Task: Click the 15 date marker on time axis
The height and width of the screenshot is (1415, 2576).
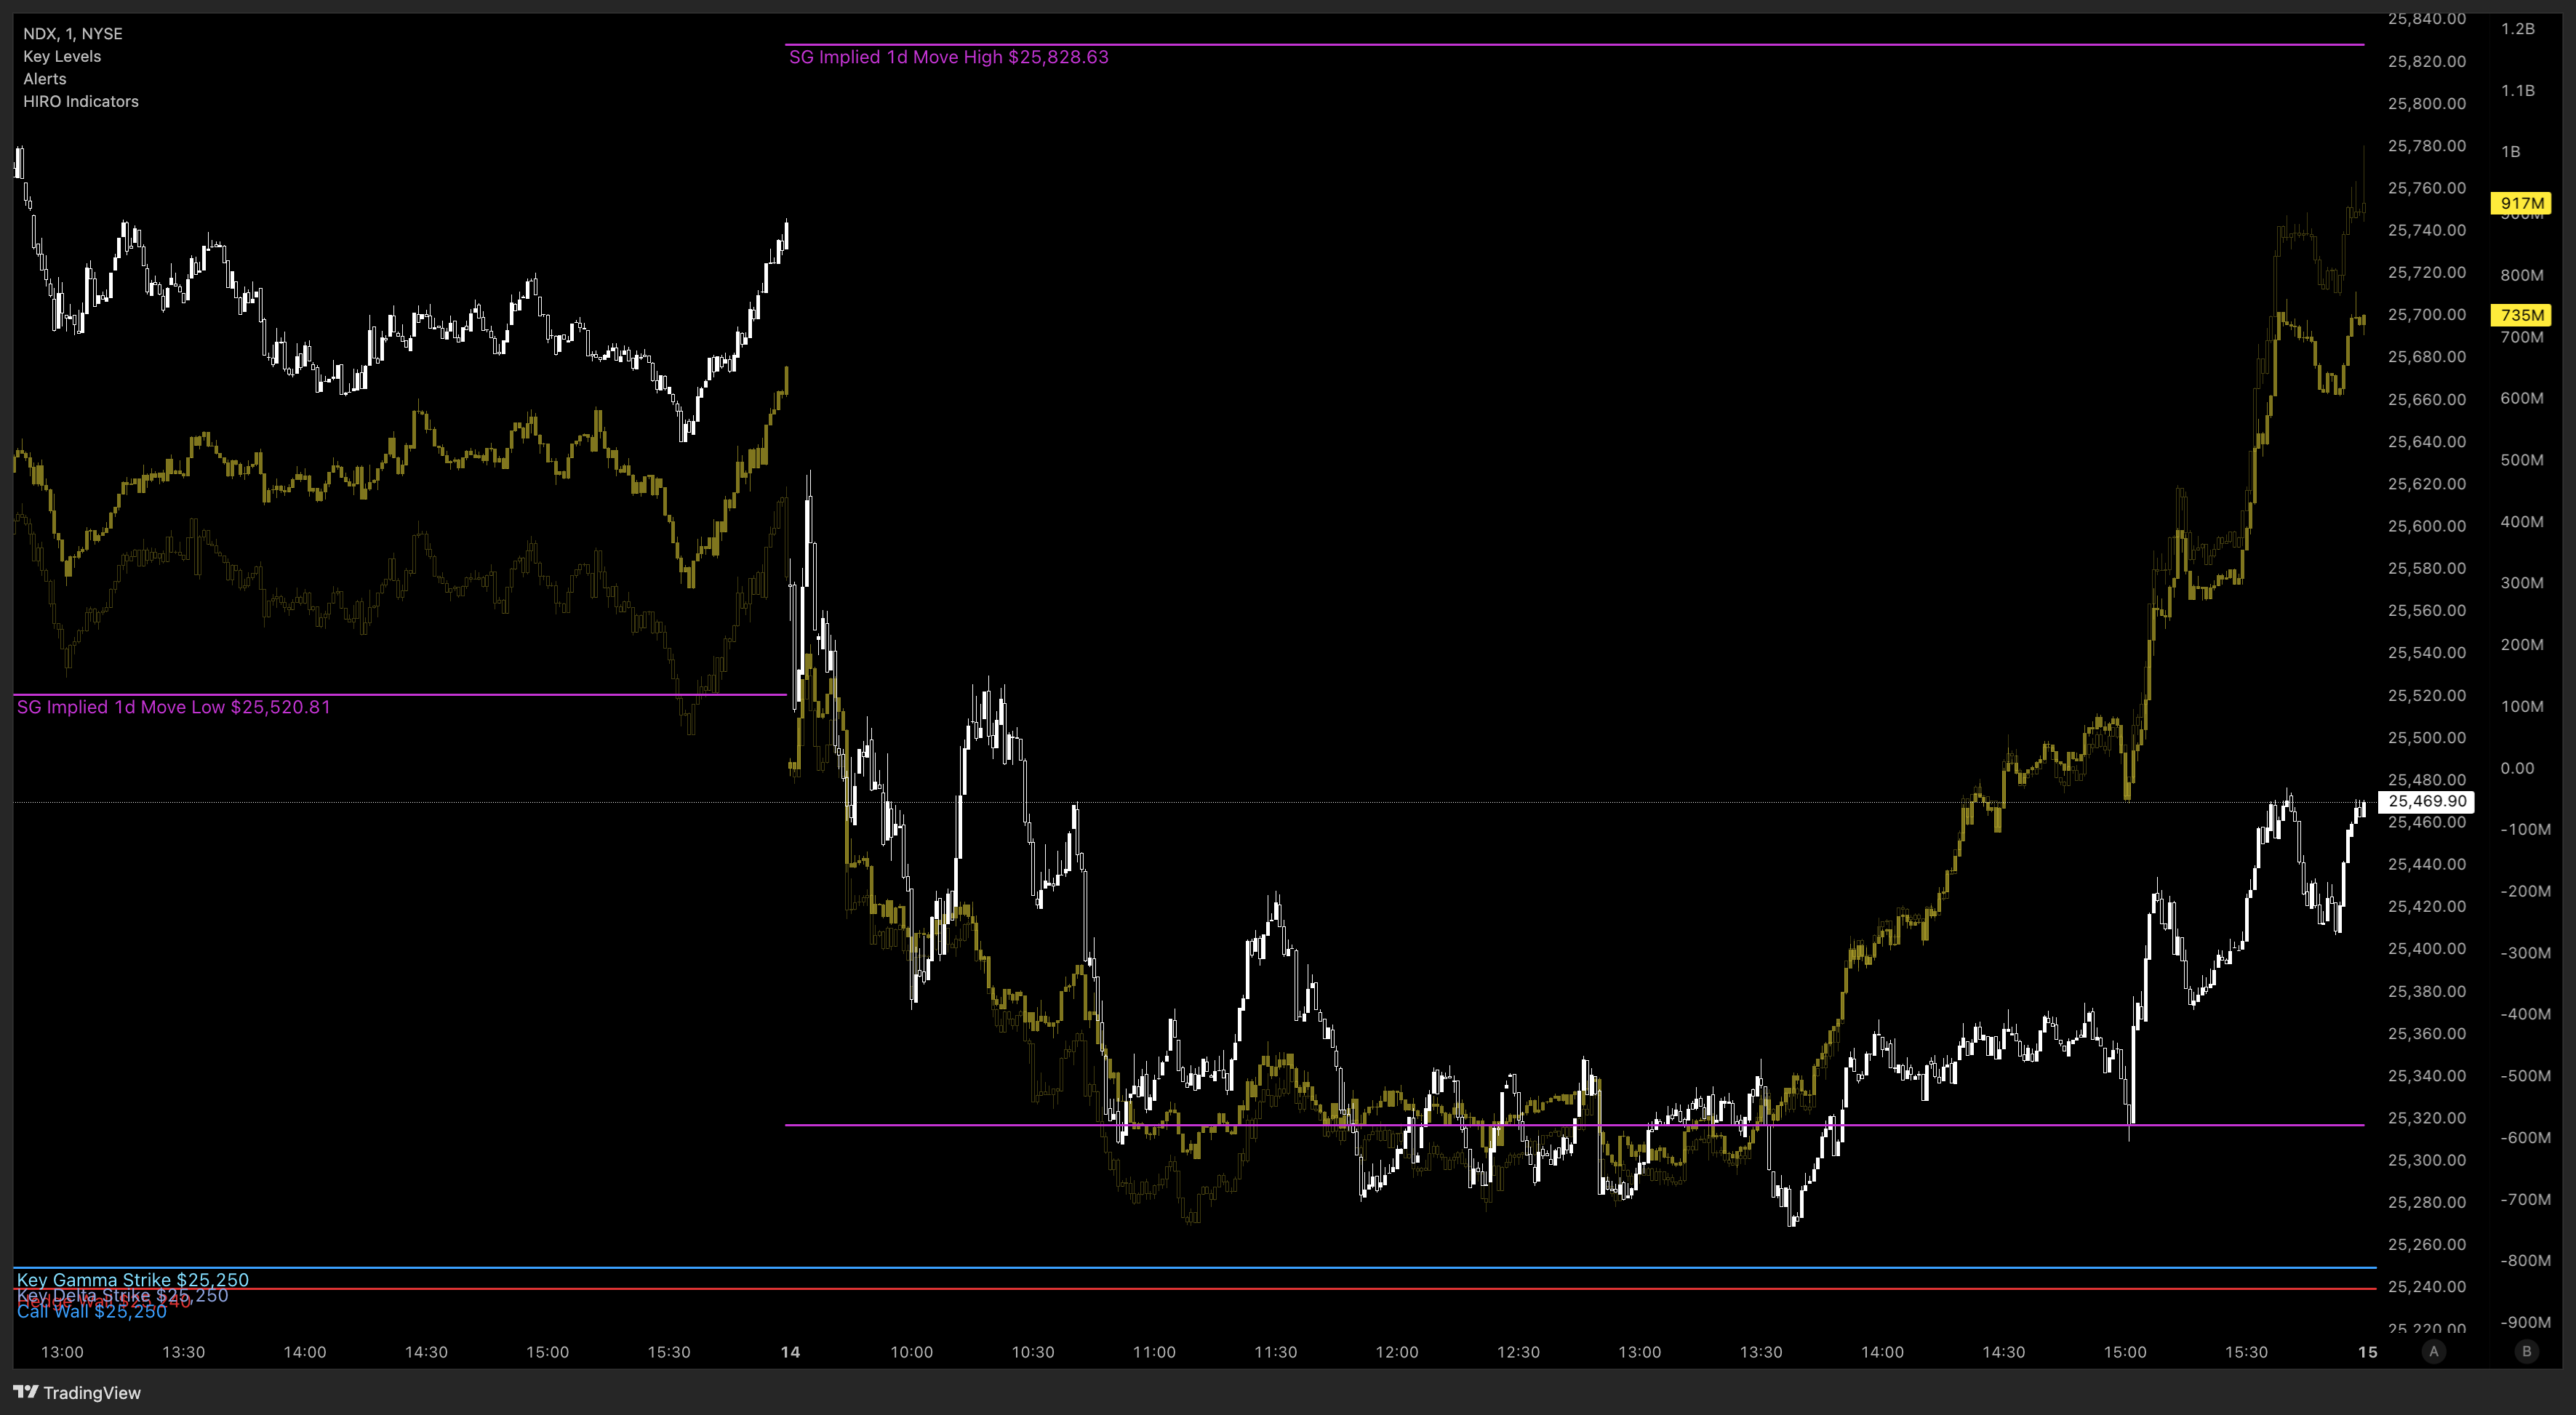Action: pos(2367,1352)
